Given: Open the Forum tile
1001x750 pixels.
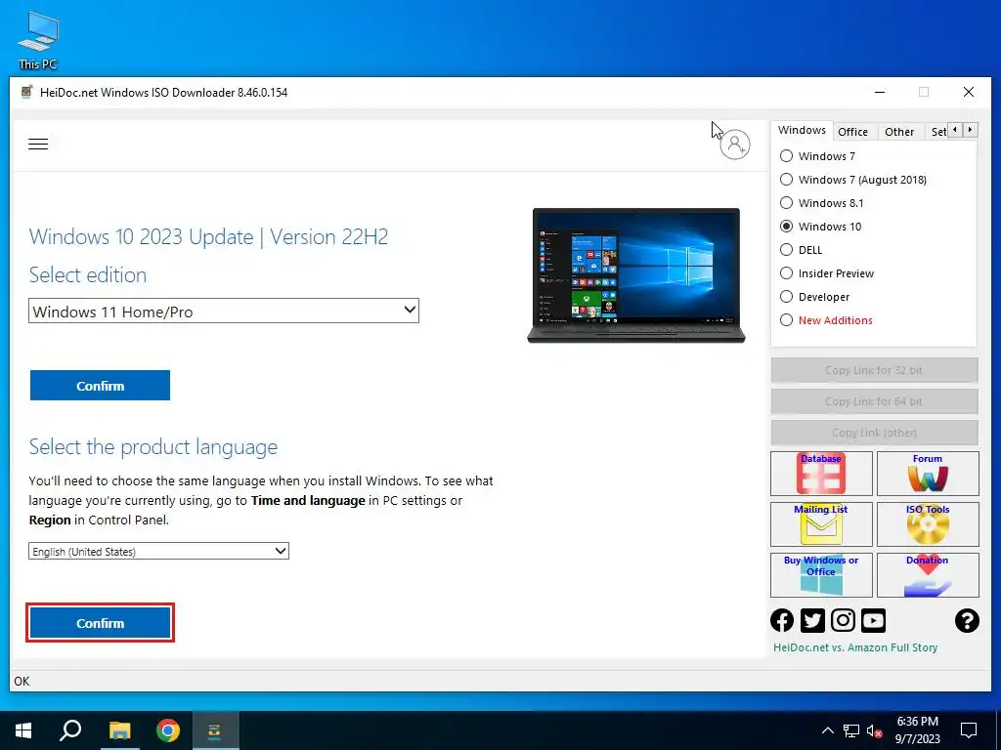Looking at the screenshot, I should [928, 474].
